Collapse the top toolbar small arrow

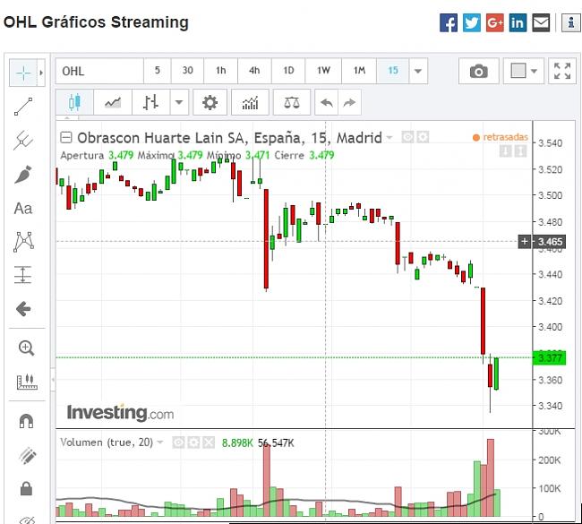tap(67, 117)
